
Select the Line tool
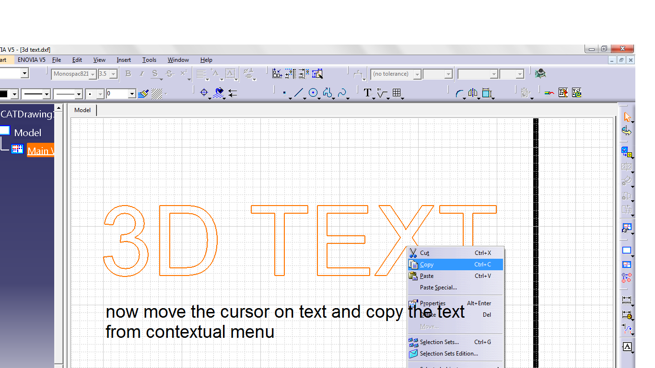point(298,92)
